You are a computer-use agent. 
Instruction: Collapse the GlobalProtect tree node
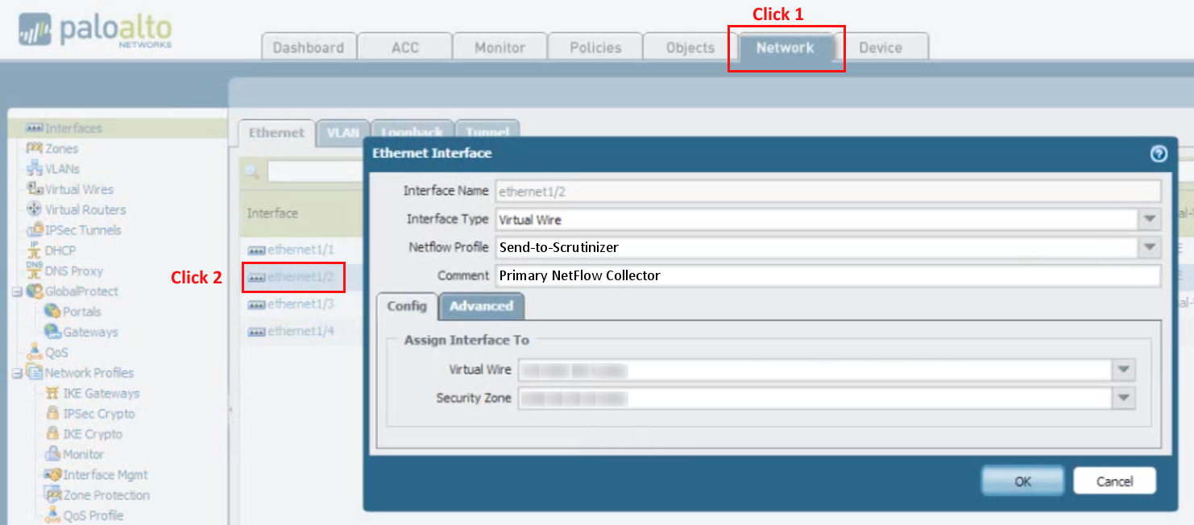[16, 291]
